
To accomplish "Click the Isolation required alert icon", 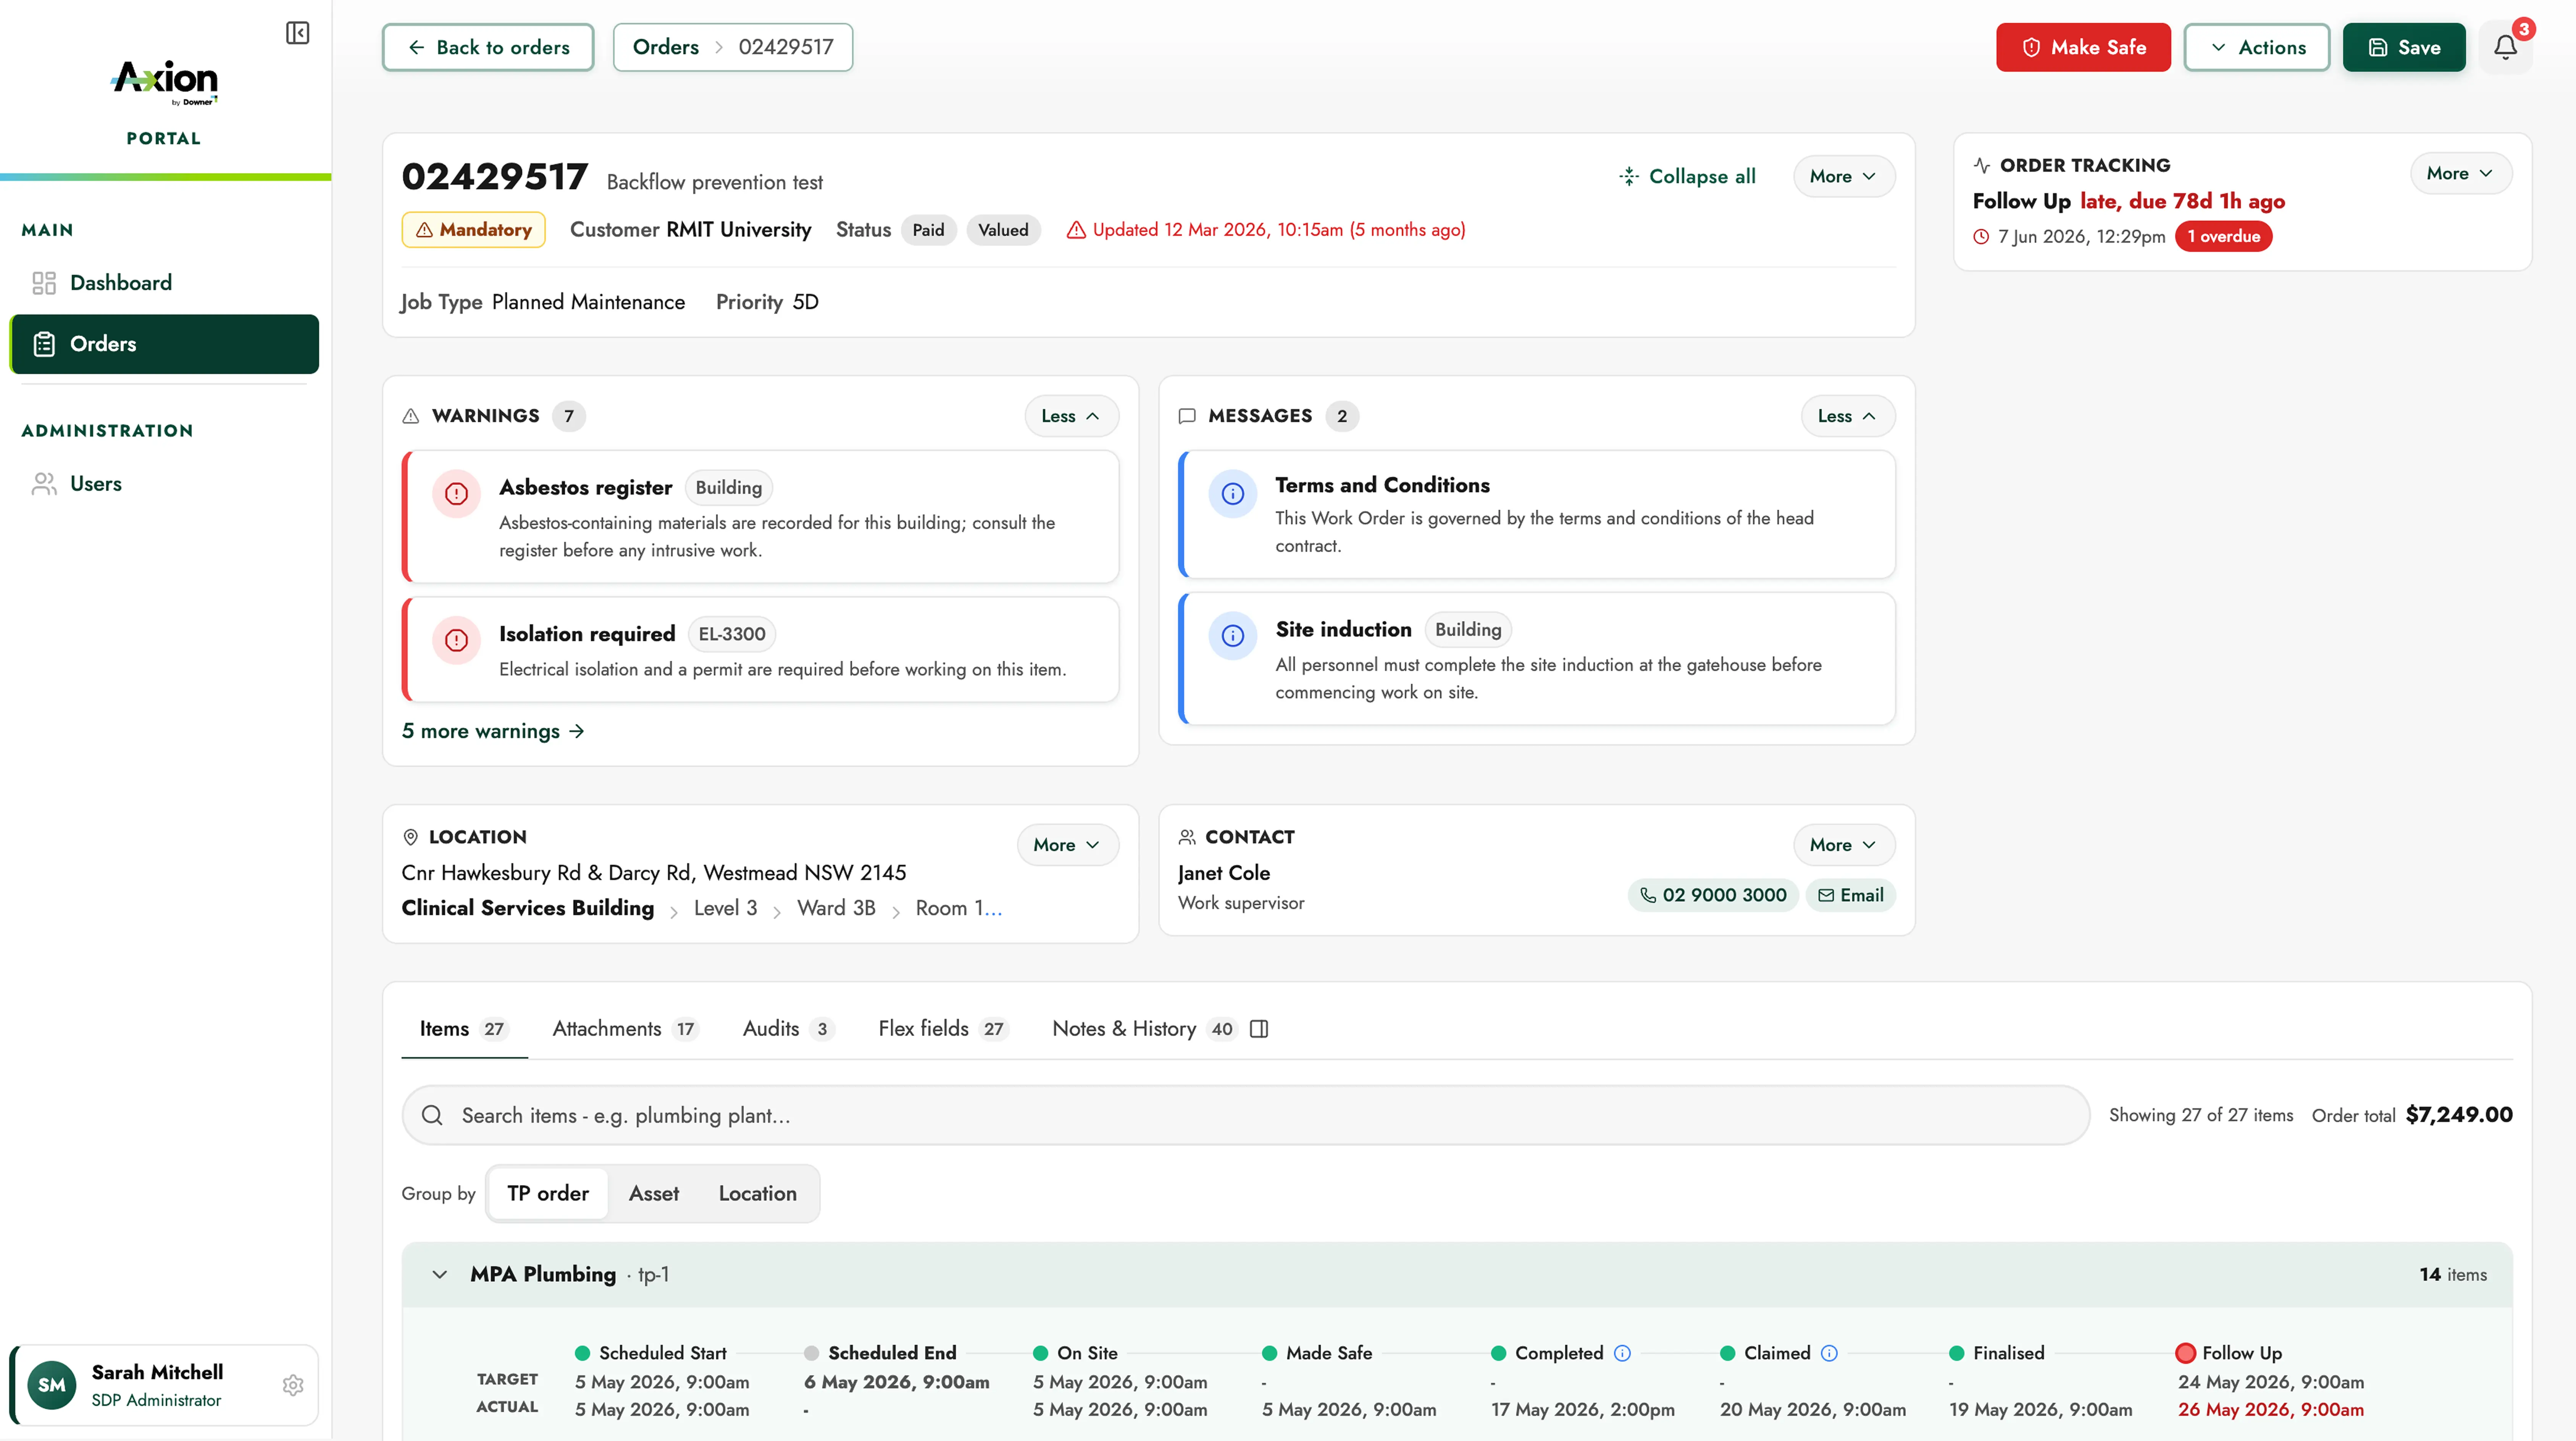I will 456,640.
